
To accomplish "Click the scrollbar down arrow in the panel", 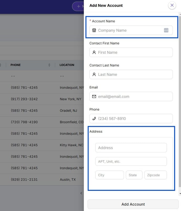I will [x=180, y=194].
